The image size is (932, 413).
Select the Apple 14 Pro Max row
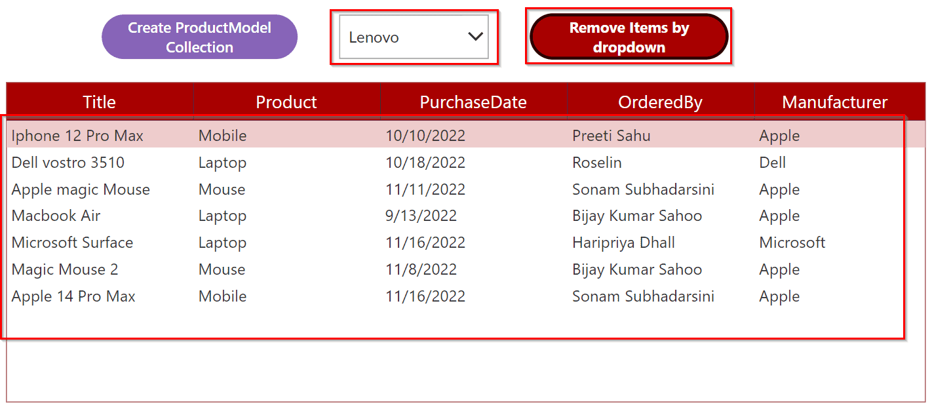(466, 296)
